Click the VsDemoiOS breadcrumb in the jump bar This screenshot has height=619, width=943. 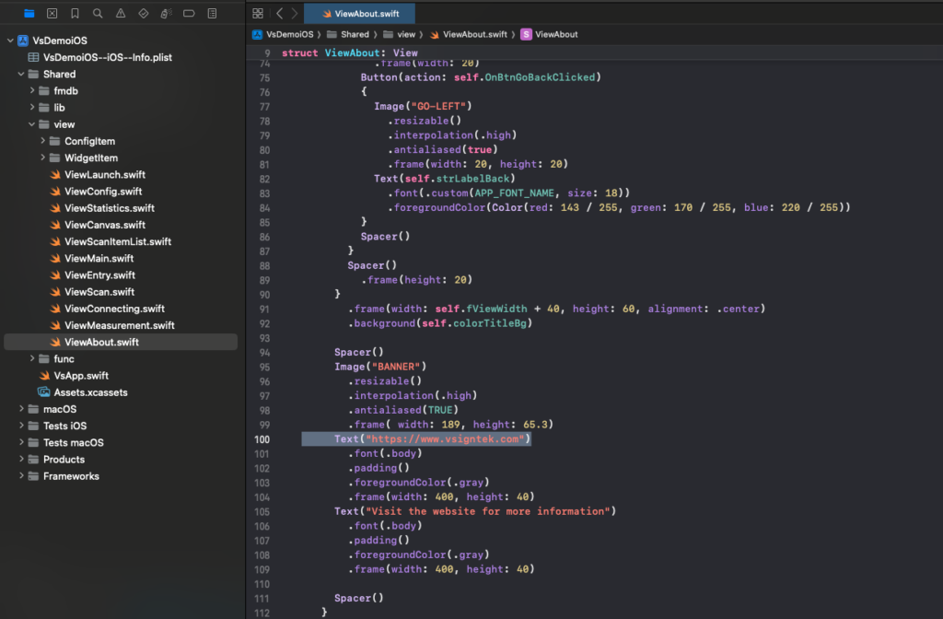[x=282, y=34]
